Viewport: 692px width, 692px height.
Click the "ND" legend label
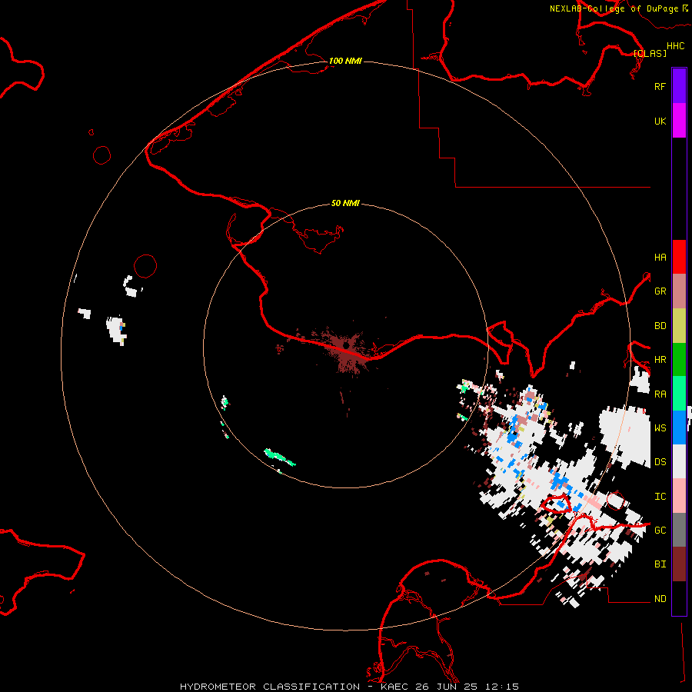(x=660, y=599)
